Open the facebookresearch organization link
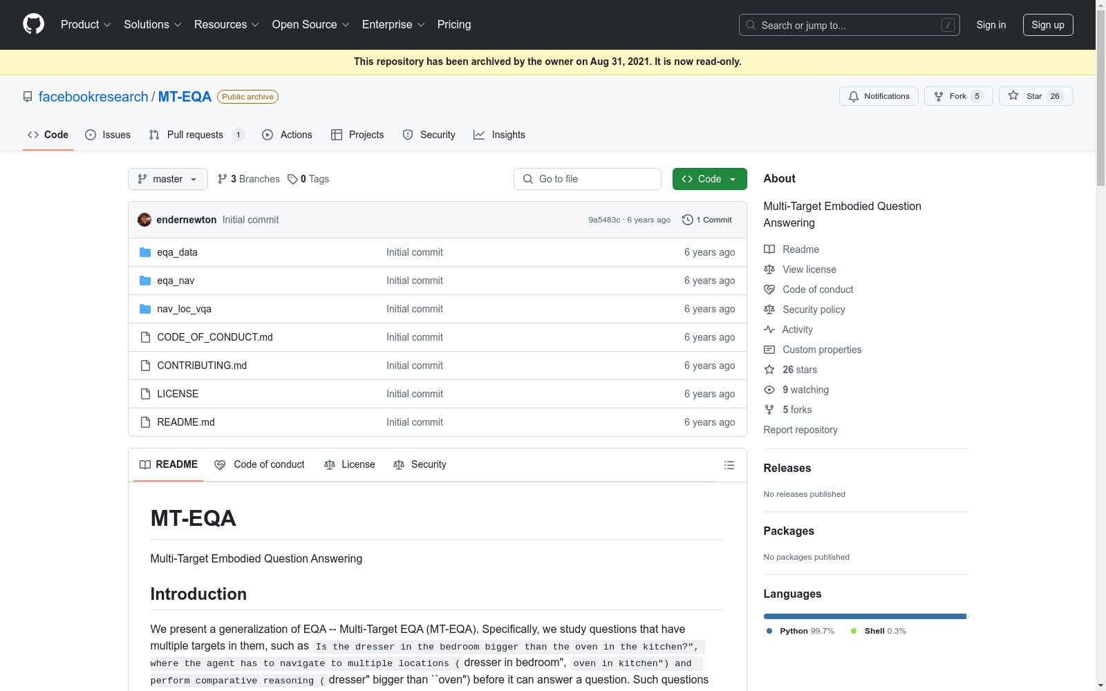Image resolution: width=1106 pixels, height=691 pixels. pyautogui.click(x=93, y=97)
